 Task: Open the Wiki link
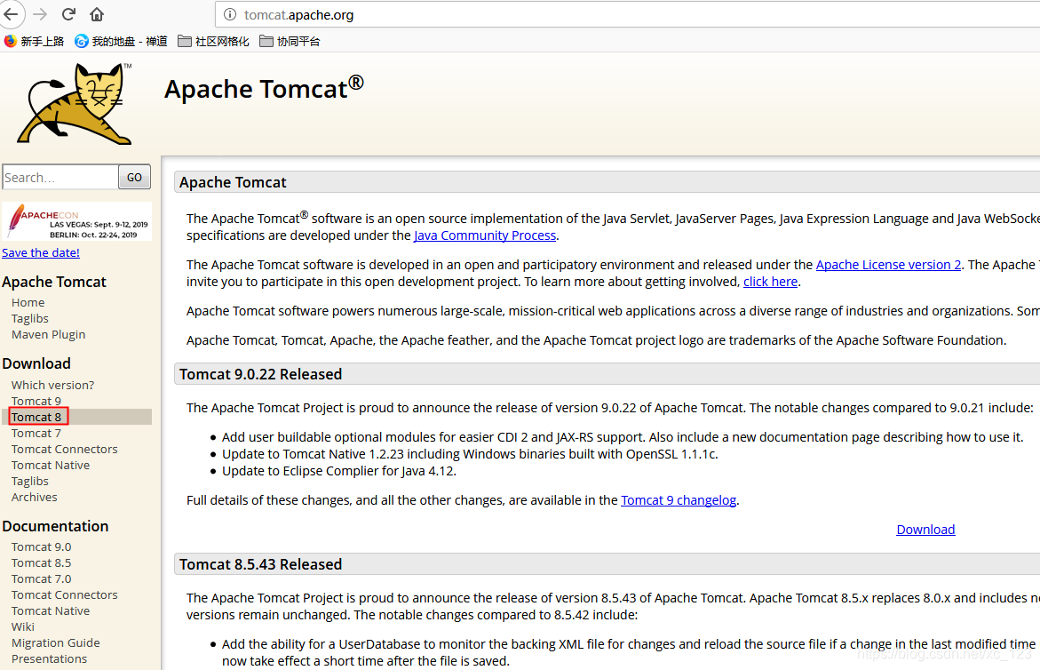(x=22, y=626)
